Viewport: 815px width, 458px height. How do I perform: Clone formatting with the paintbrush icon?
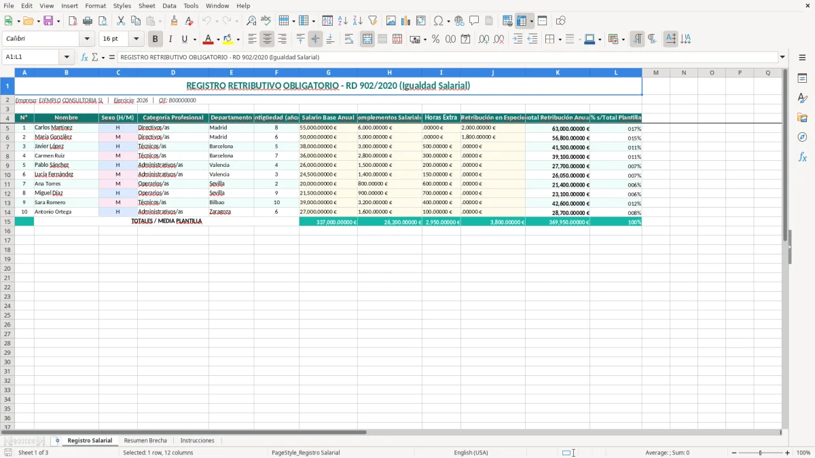click(x=174, y=21)
